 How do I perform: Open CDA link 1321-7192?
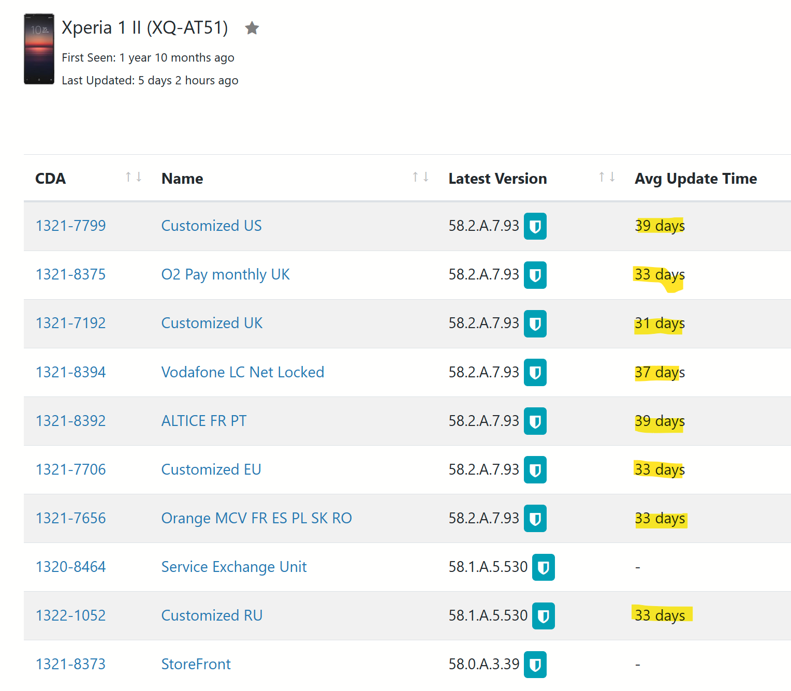click(70, 323)
